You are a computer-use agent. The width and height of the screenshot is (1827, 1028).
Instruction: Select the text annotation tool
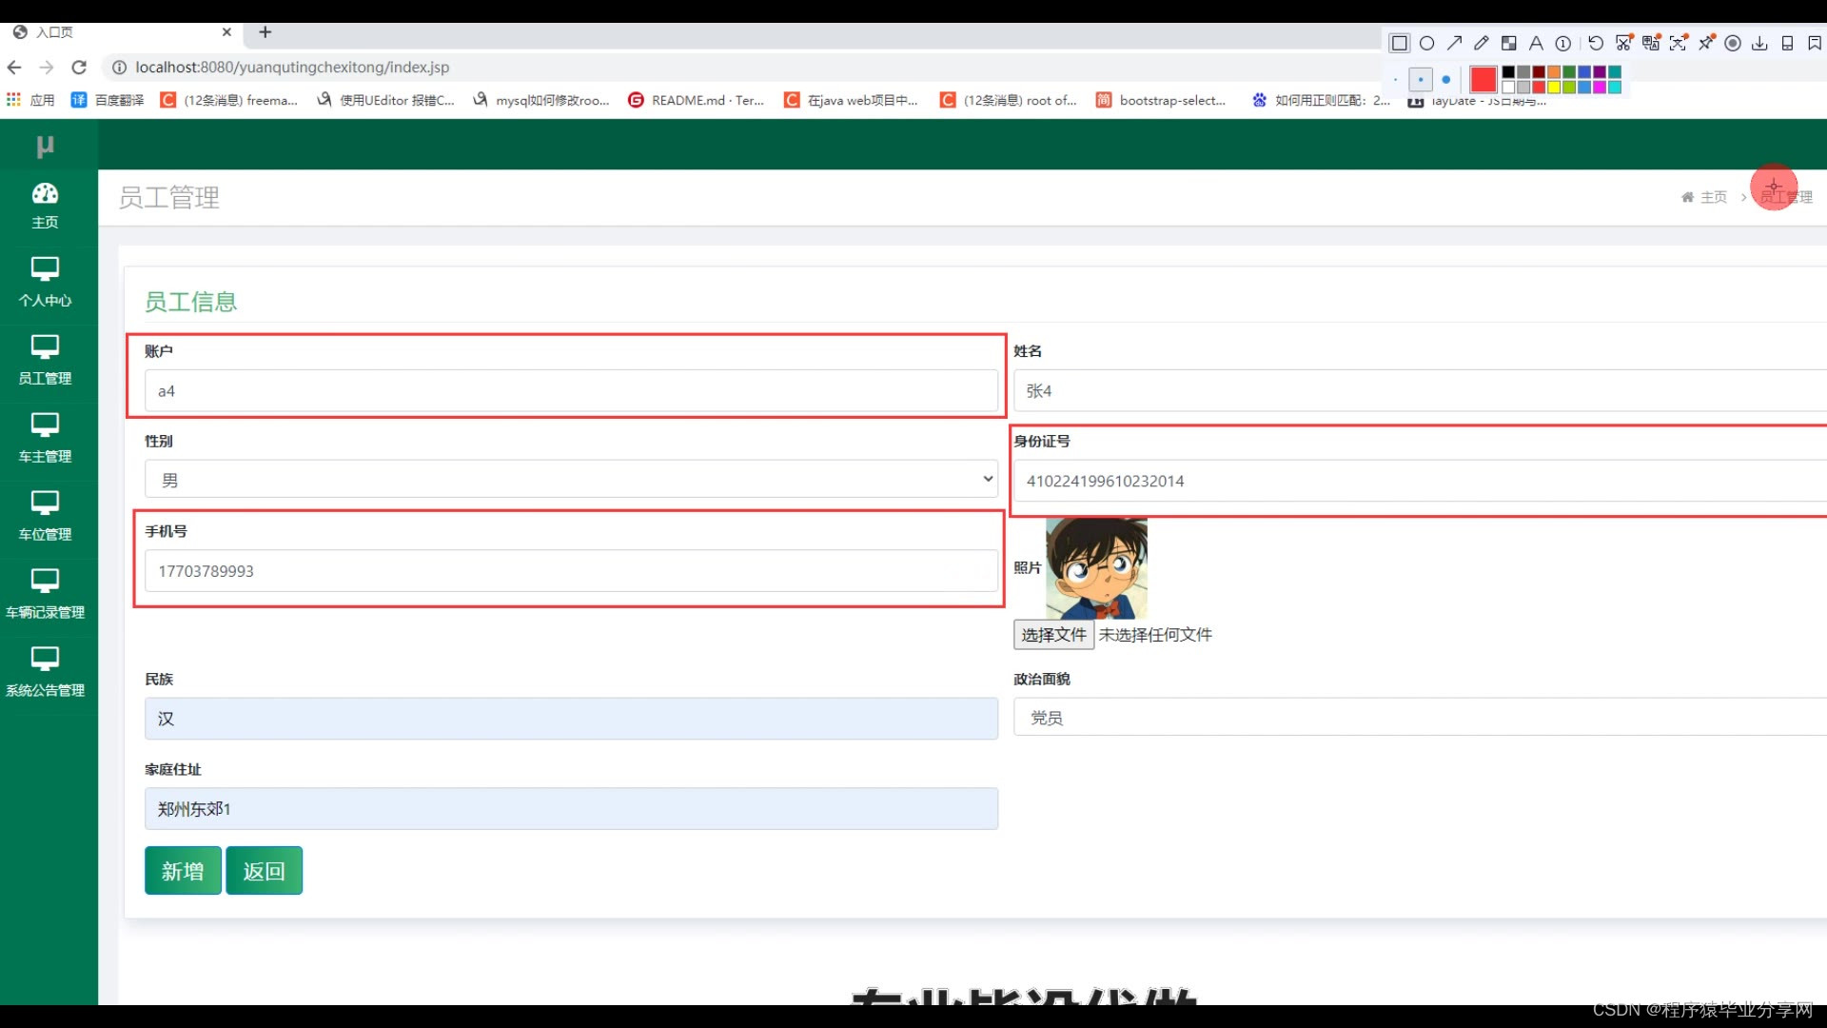1536,43
